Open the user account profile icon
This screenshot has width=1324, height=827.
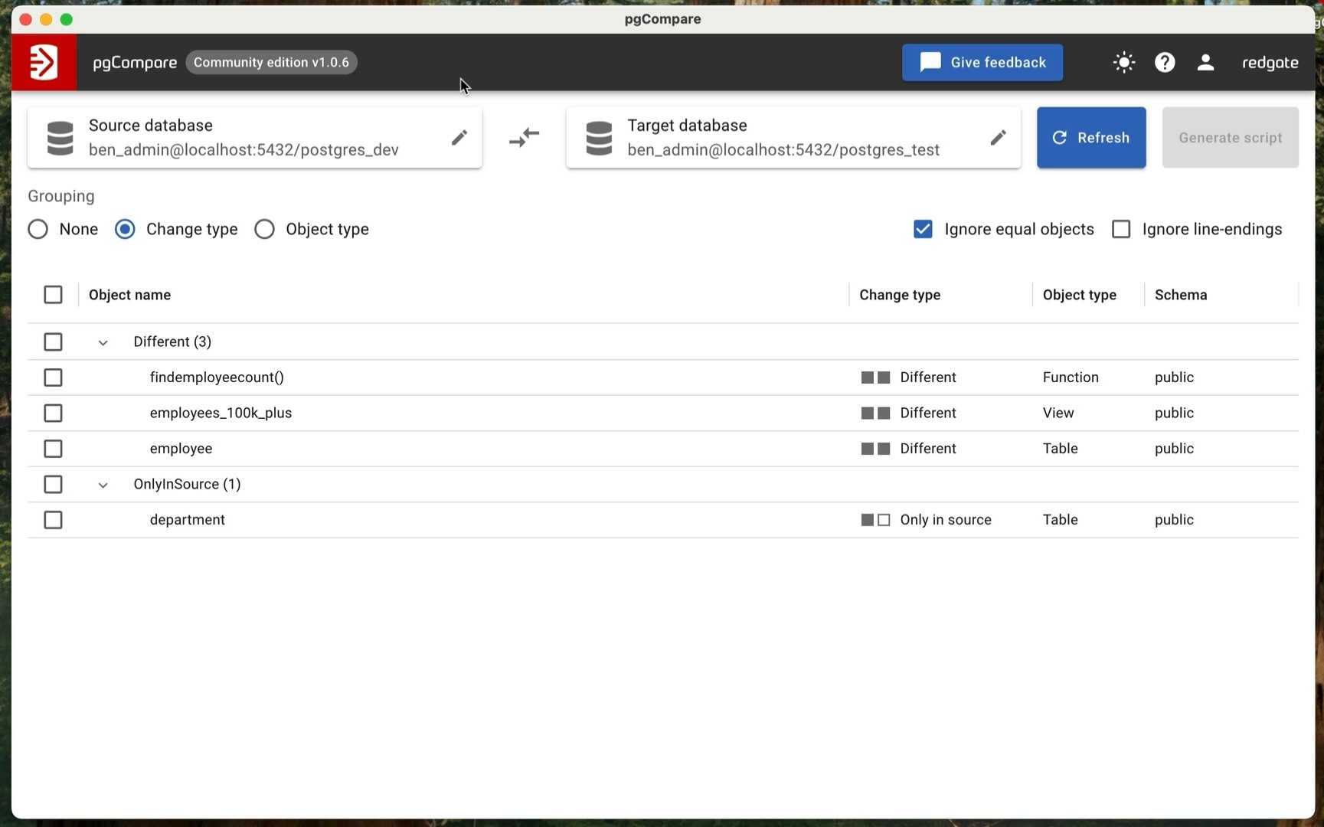coord(1205,62)
